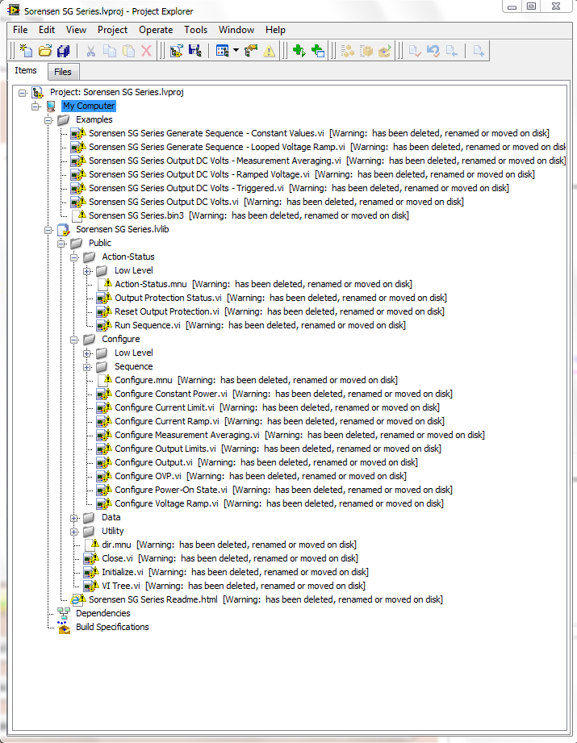This screenshot has height=743, width=577.
Task: Click the Filter Project View icon
Action: pos(223,50)
